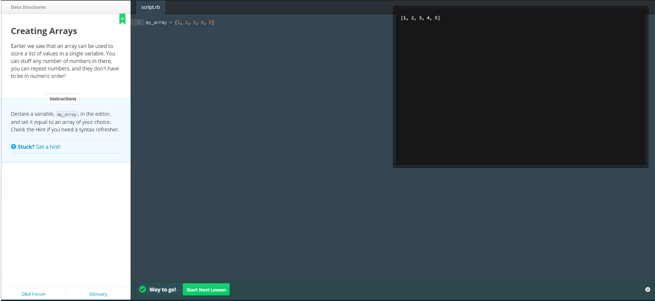Click the [1, 2, 3, 4, 5] console output
Screen dimensions: 655x301
[420, 18]
